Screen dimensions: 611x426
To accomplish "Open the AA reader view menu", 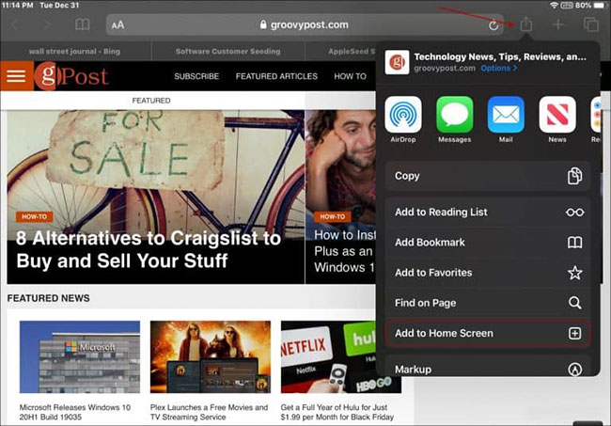I will pyautogui.click(x=117, y=25).
